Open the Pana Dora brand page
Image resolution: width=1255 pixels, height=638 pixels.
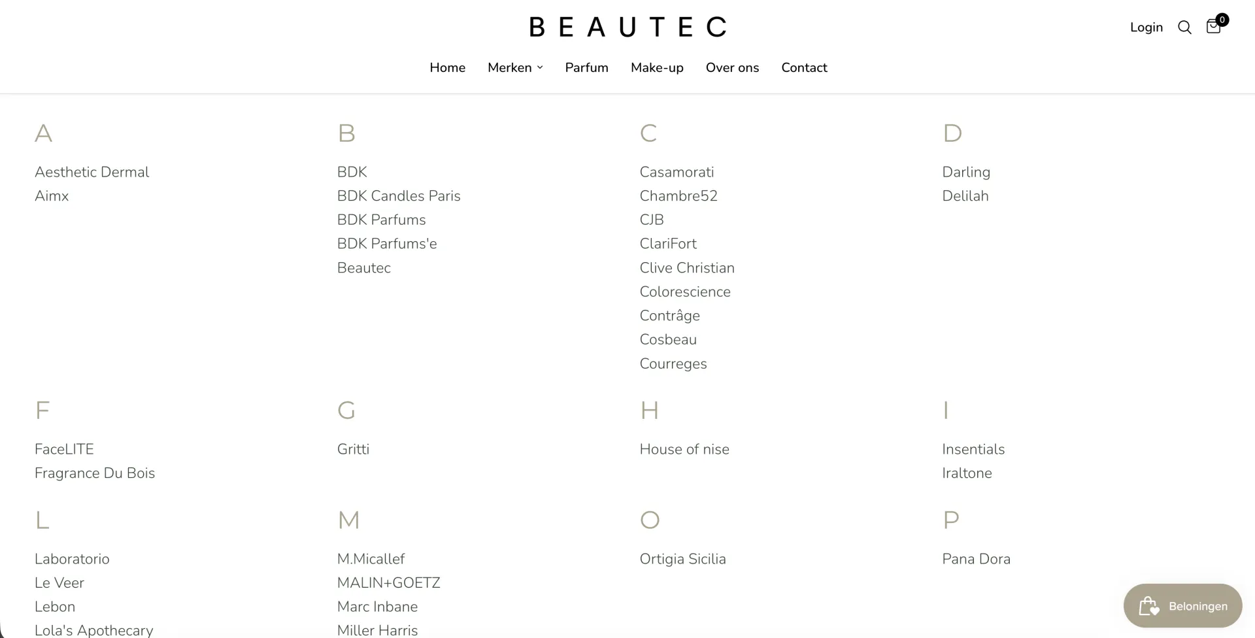coord(976,559)
